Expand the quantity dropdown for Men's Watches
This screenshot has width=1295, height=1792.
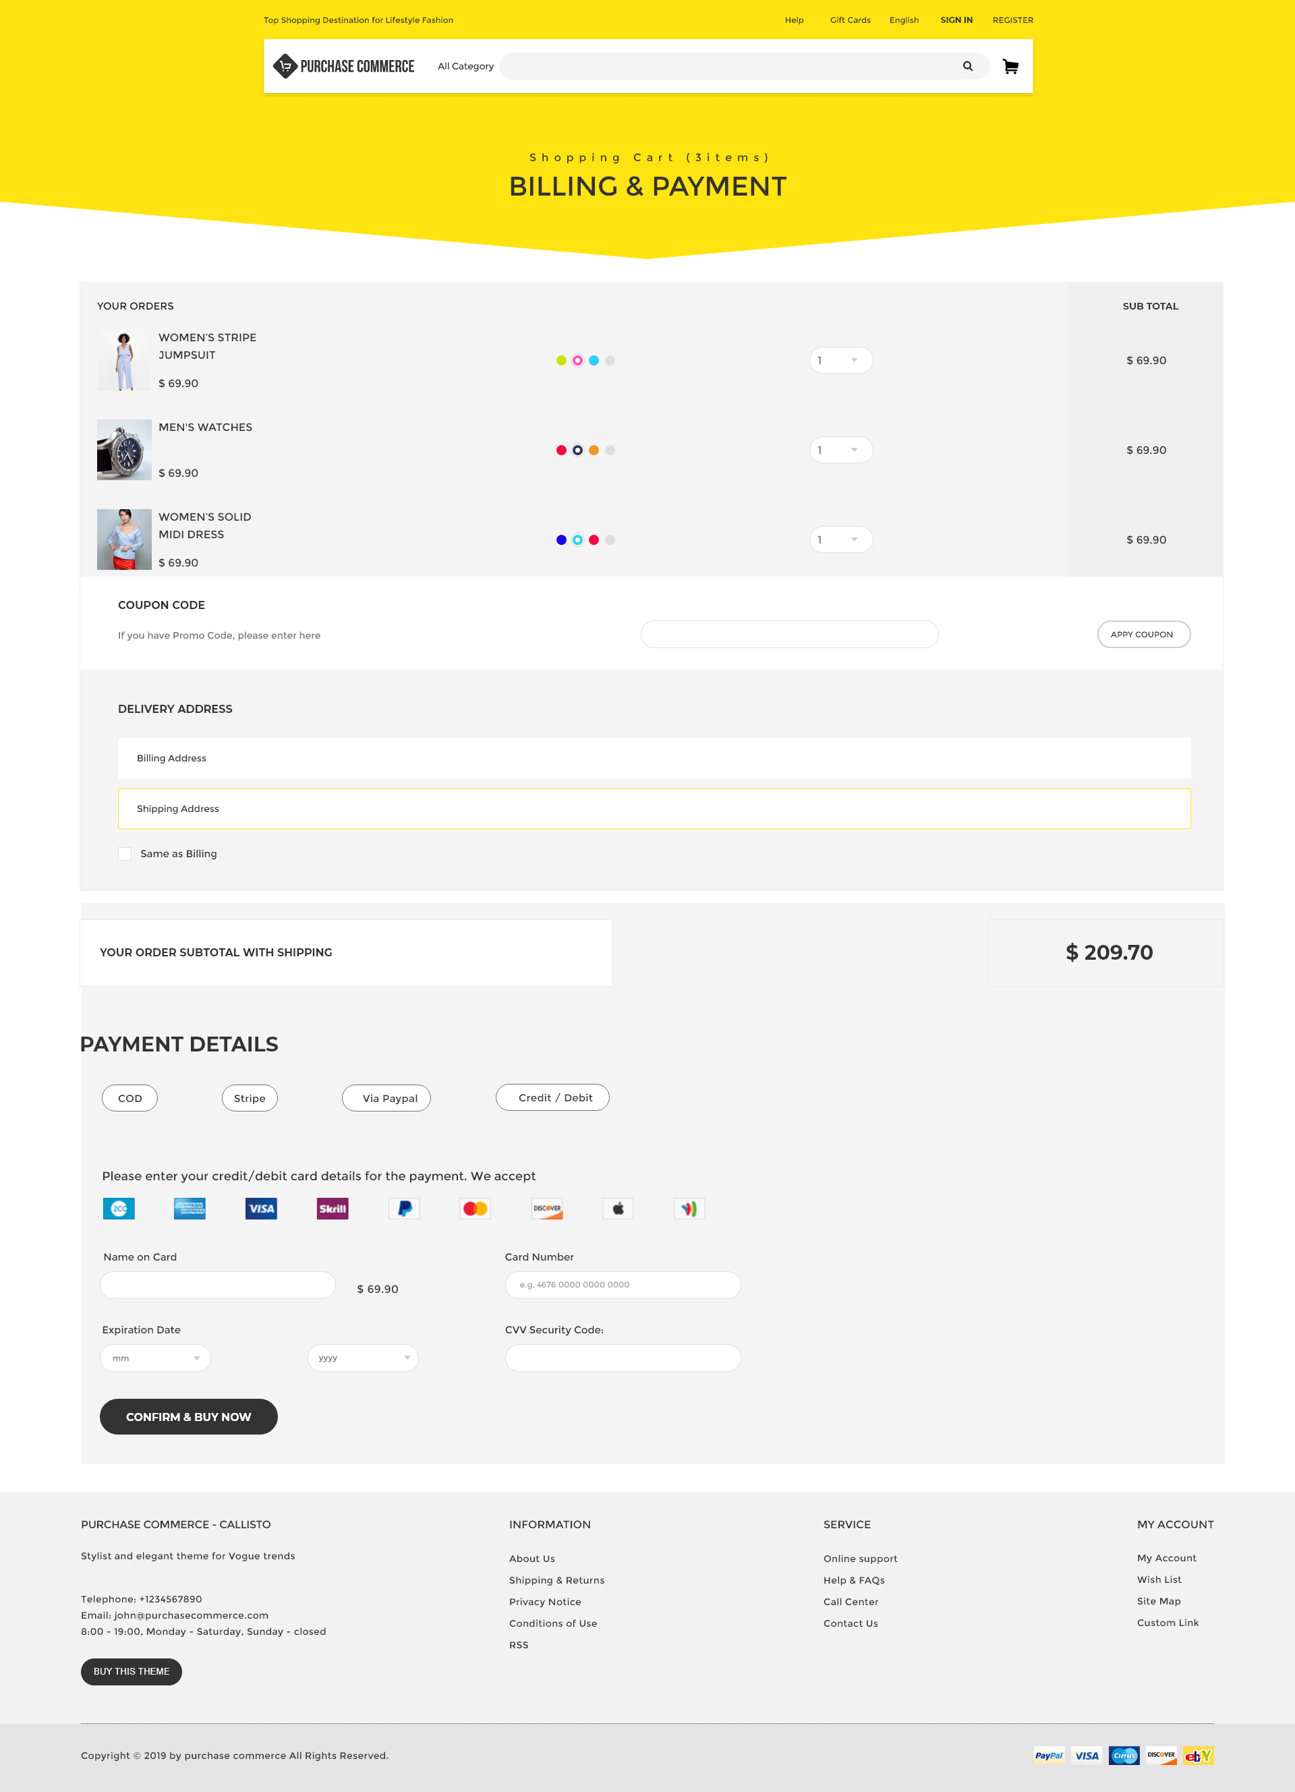coord(854,449)
